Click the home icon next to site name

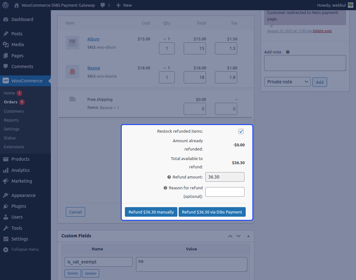coord(16,5)
